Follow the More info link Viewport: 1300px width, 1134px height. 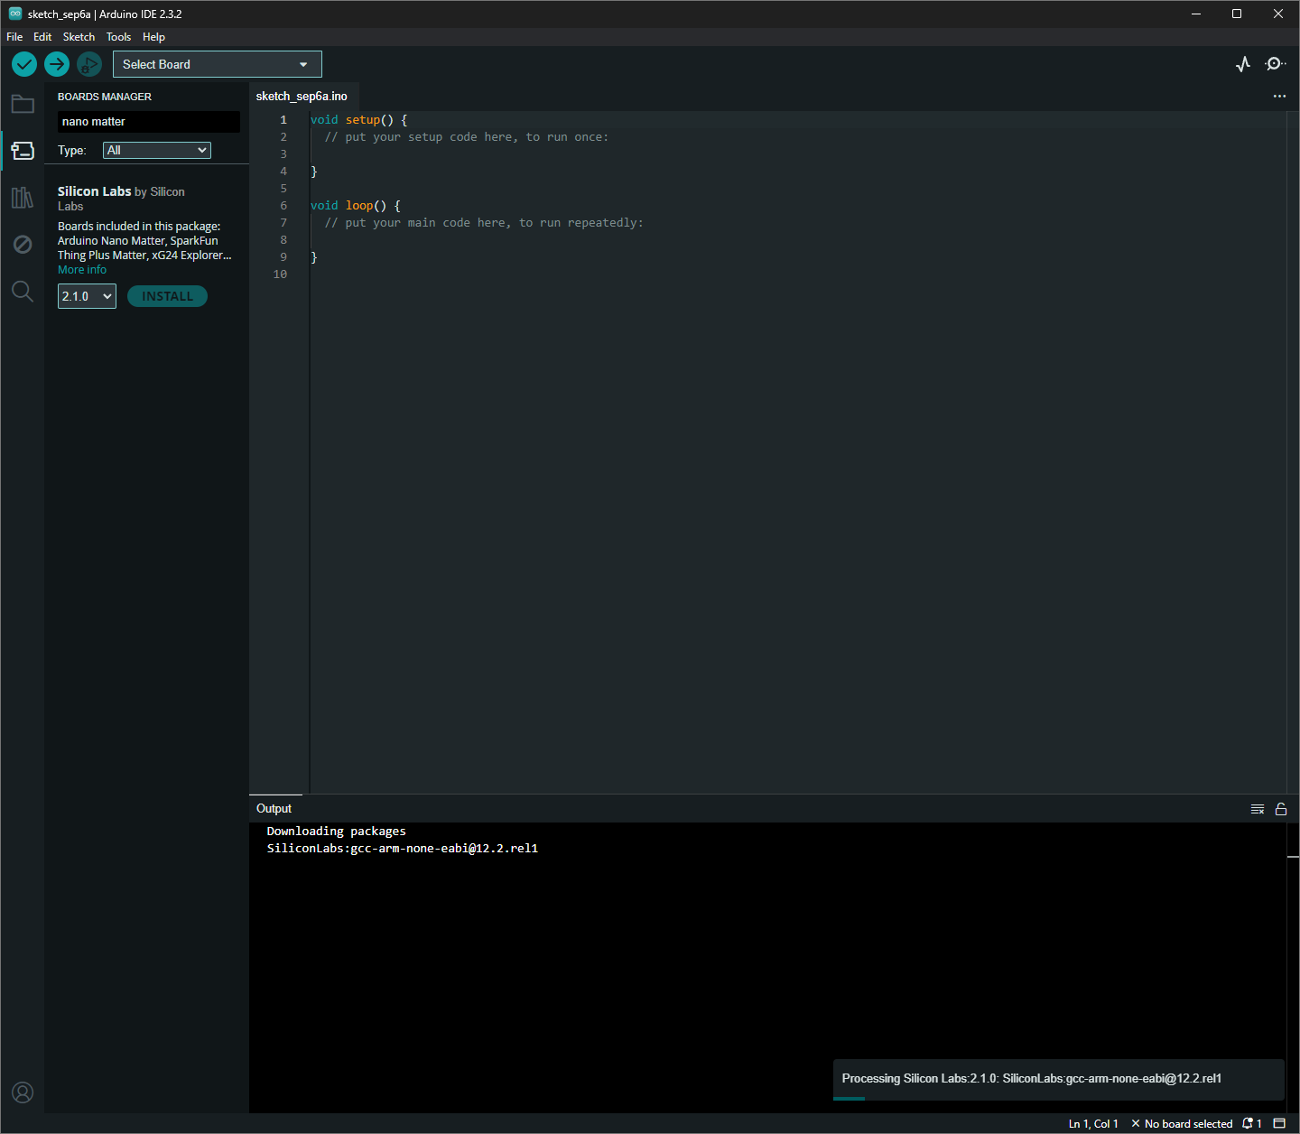pyautogui.click(x=82, y=270)
